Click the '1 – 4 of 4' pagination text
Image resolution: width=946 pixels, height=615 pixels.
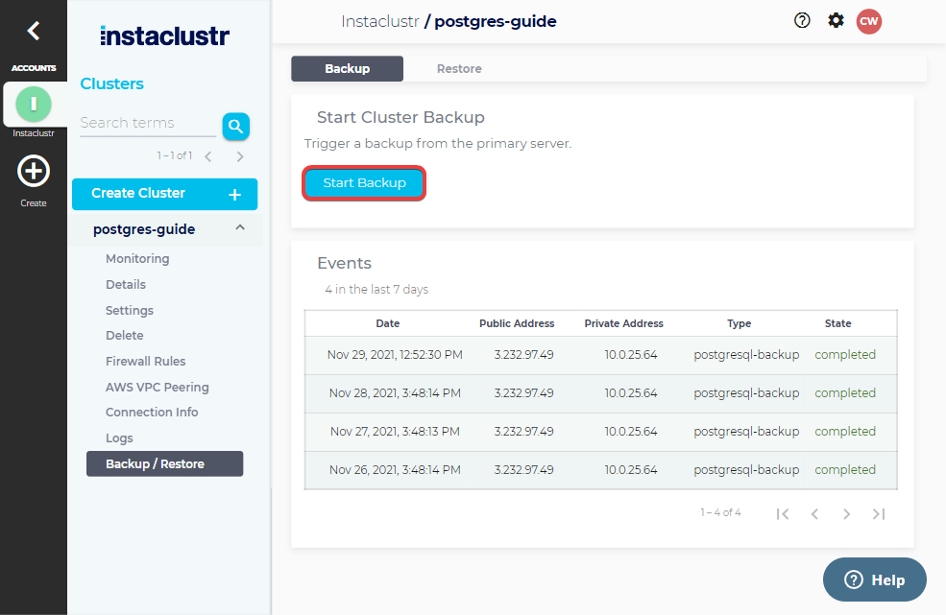(720, 512)
